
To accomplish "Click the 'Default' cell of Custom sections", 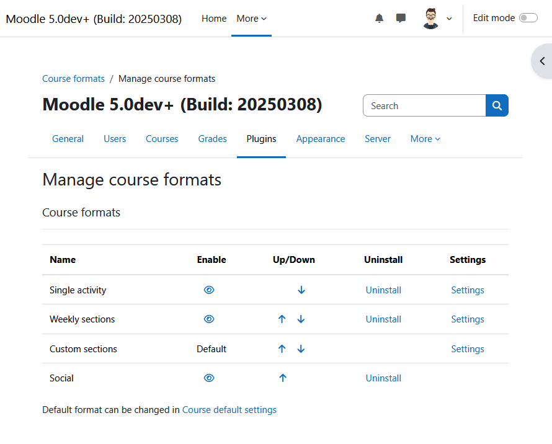I will tap(211, 349).
